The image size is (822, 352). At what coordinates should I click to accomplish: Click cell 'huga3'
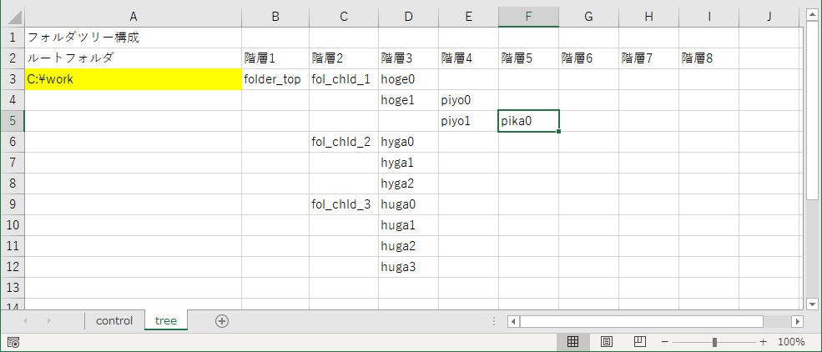tap(408, 267)
